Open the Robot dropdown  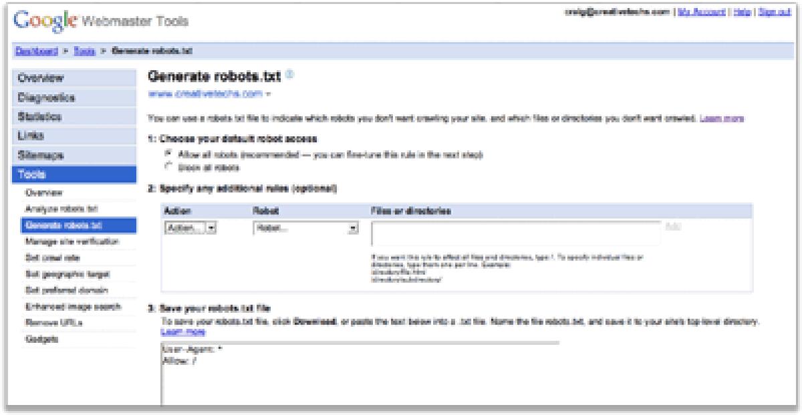(307, 229)
